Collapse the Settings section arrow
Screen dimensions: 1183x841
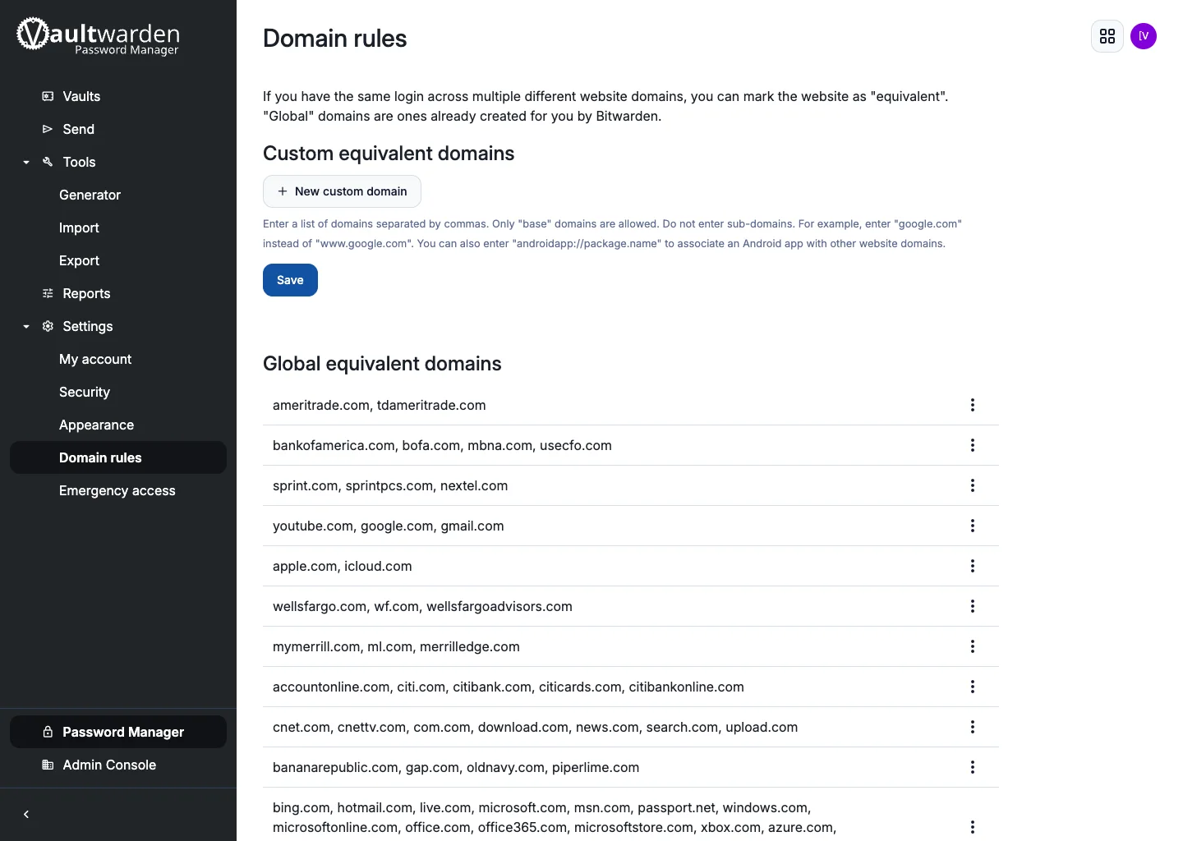click(x=26, y=326)
